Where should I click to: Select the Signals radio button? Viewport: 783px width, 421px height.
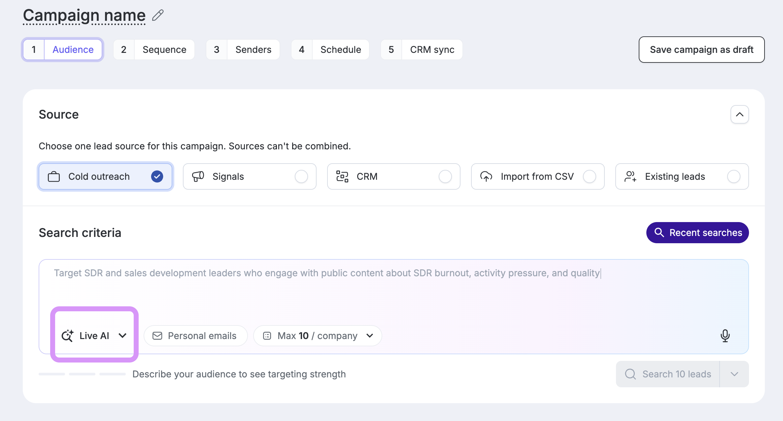click(301, 176)
